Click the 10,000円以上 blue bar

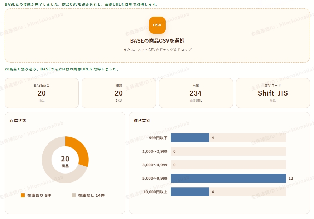(190, 192)
